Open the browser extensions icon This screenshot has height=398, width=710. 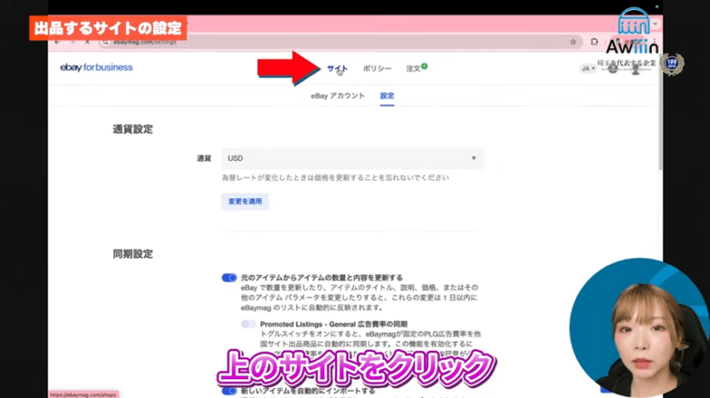tap(594, 42)
